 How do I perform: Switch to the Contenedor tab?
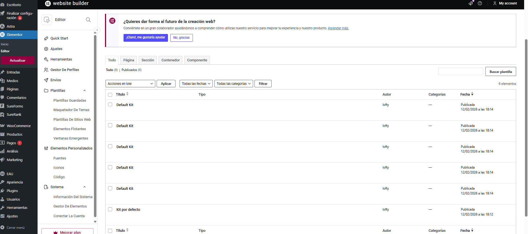pyautogui.click(x=170, y=60)
